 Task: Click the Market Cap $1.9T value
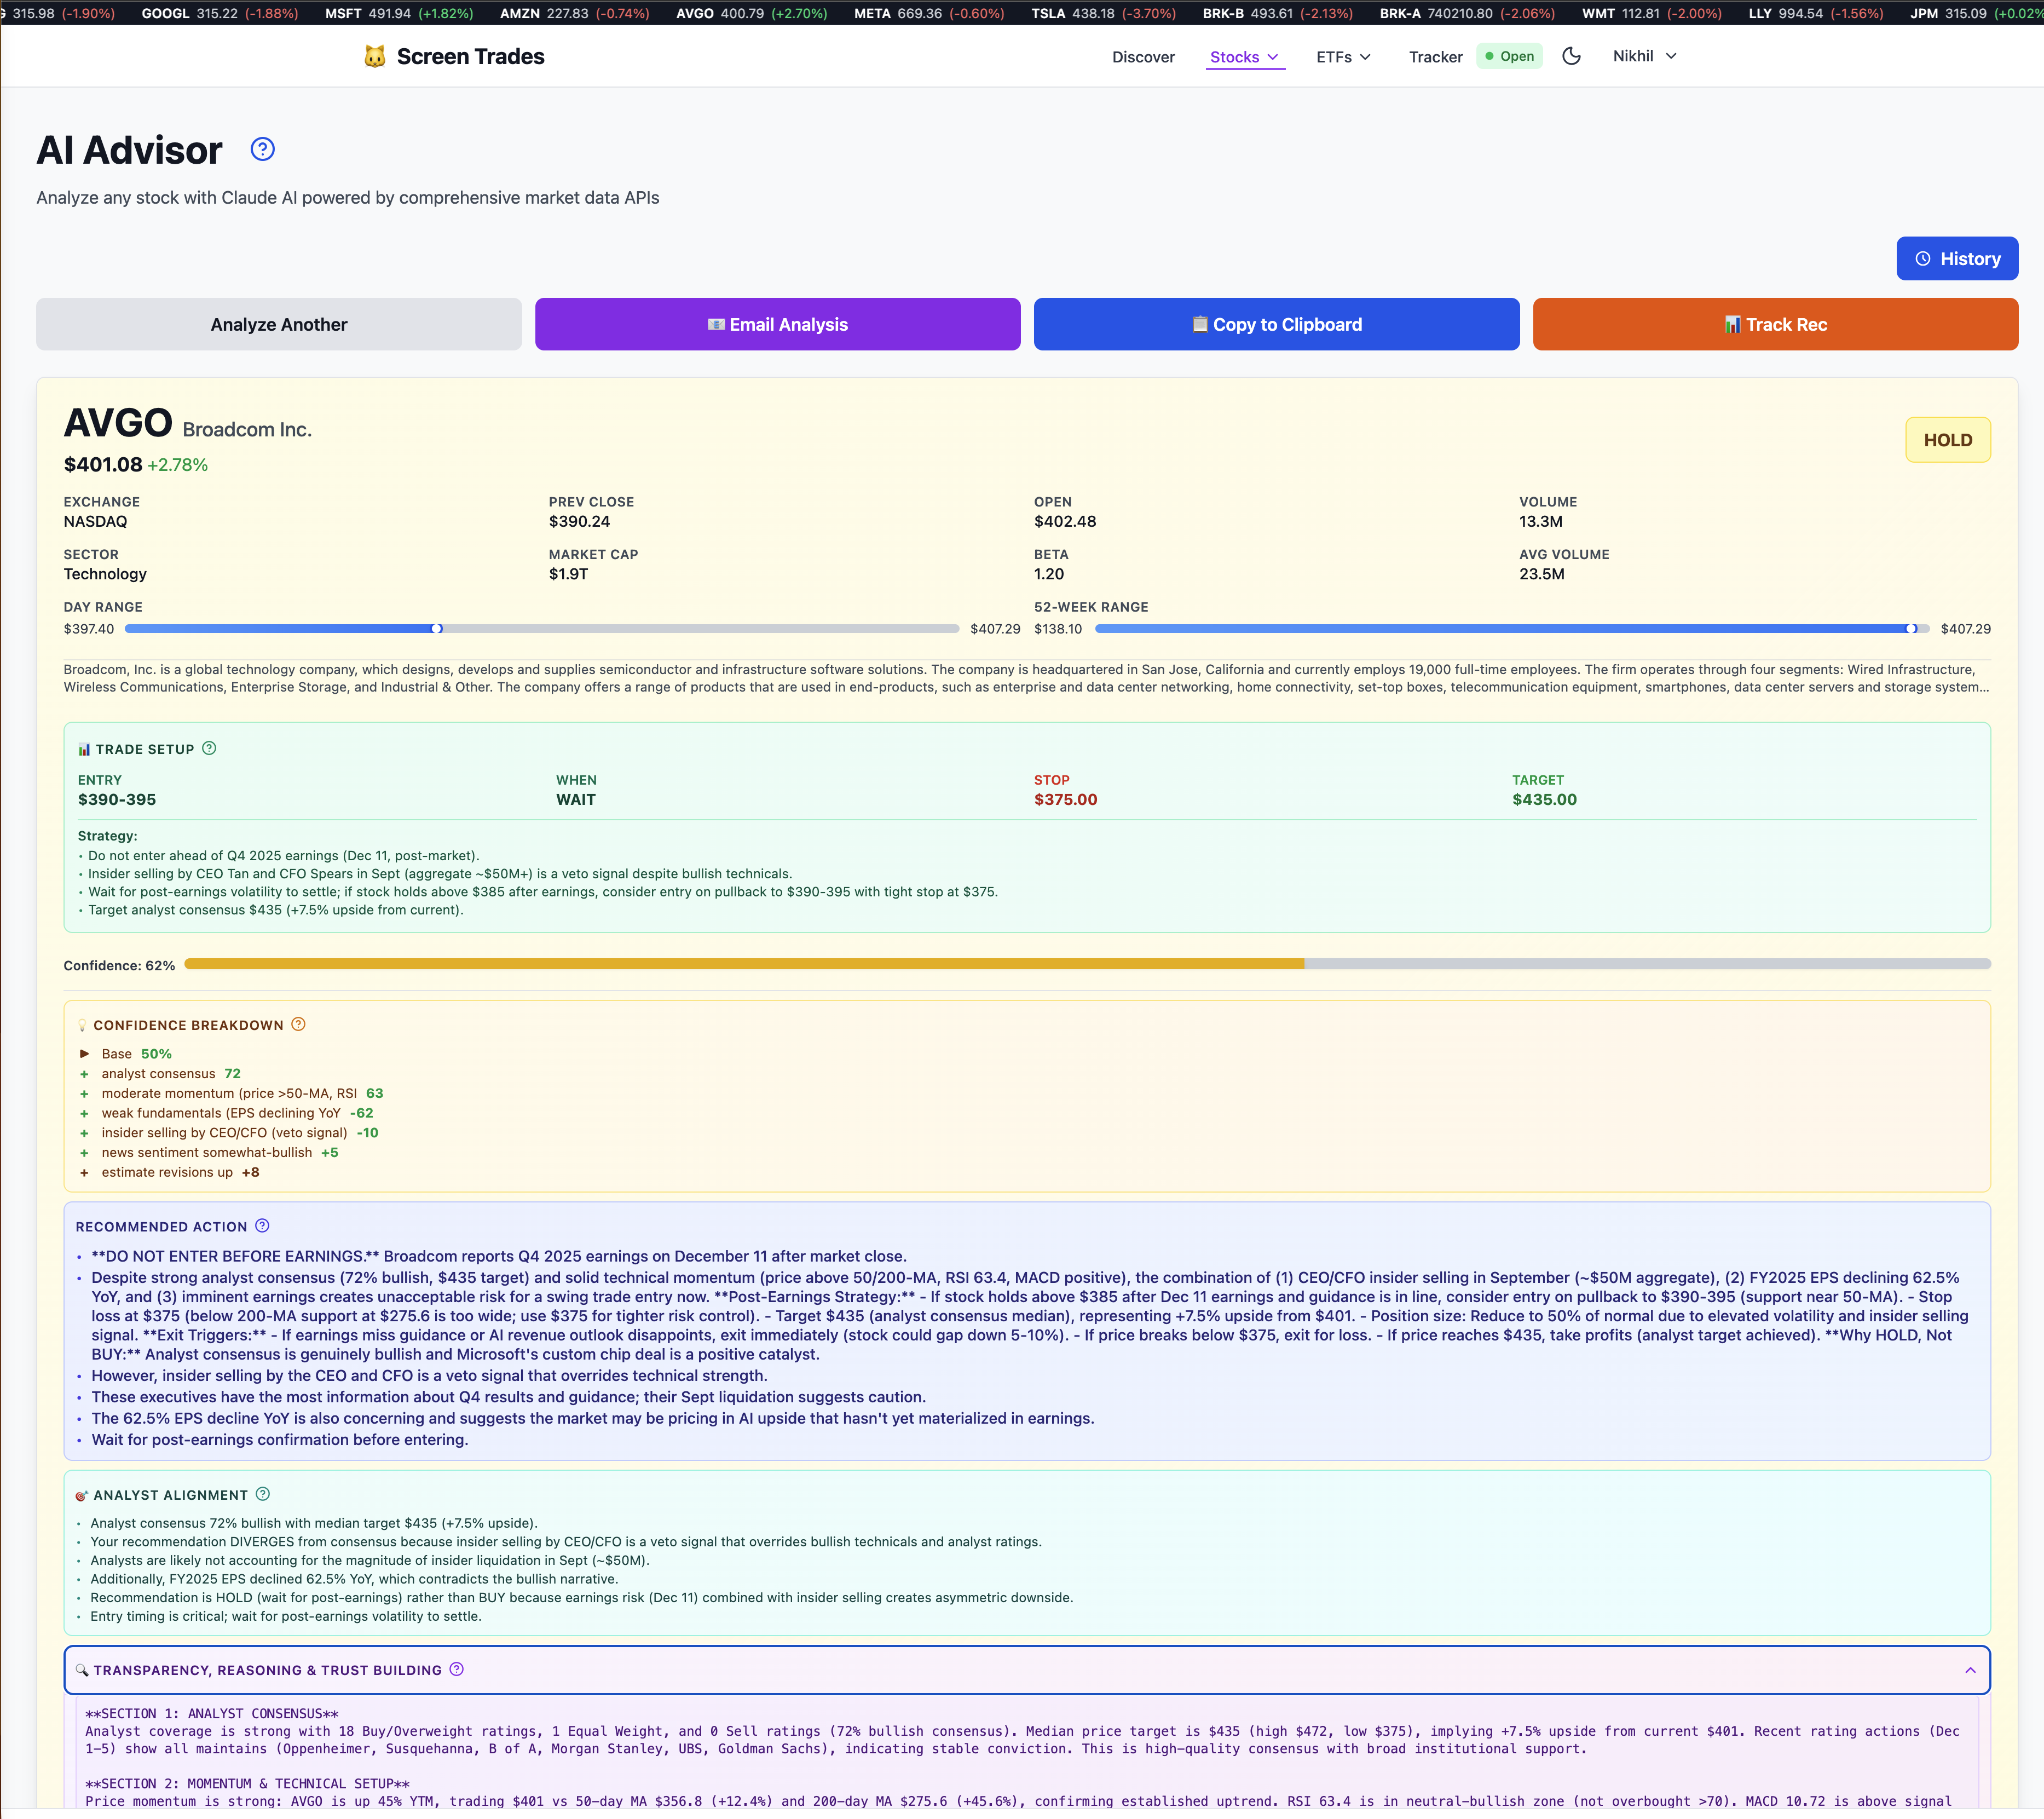click(x=568, y=574)
